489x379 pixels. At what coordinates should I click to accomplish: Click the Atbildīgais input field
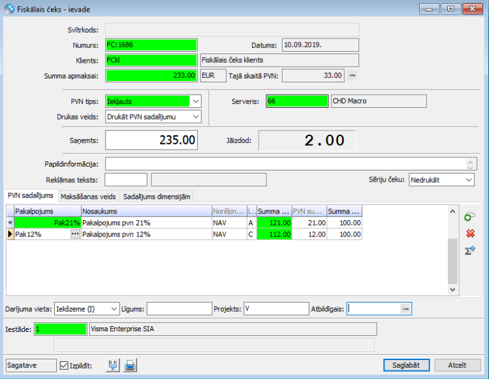pyautogui.click(x=373, y=309)
